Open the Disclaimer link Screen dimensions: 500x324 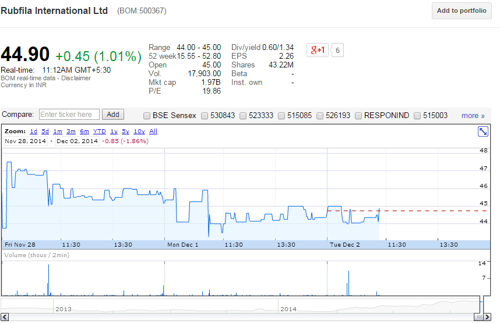pos(76,78)
